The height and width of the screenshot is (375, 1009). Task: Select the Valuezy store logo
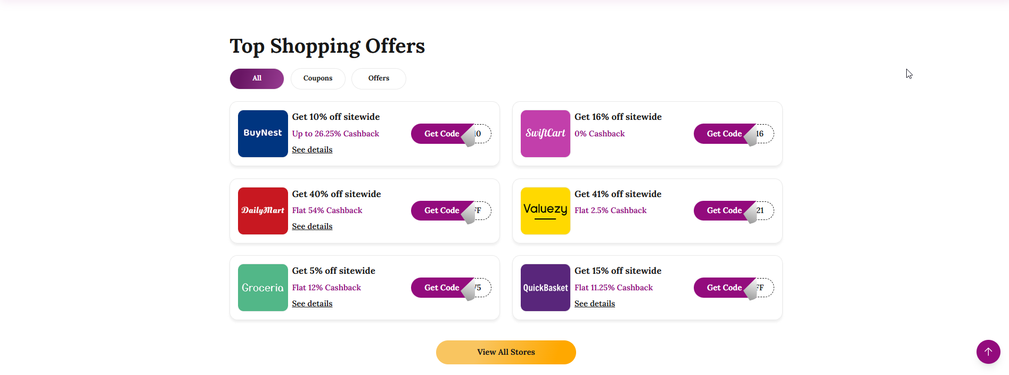click(545, 211)
